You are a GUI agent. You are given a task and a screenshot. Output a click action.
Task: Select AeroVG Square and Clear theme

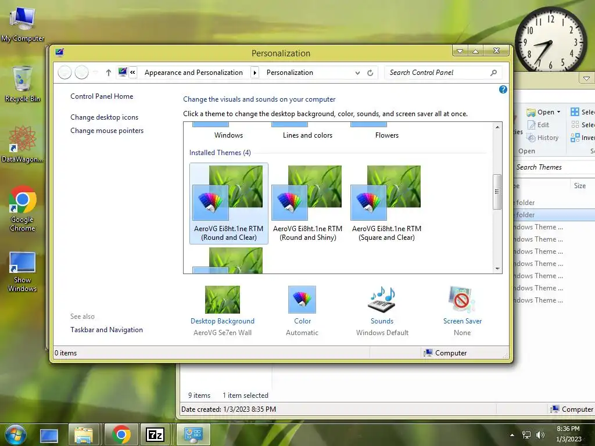pos(386,203)
